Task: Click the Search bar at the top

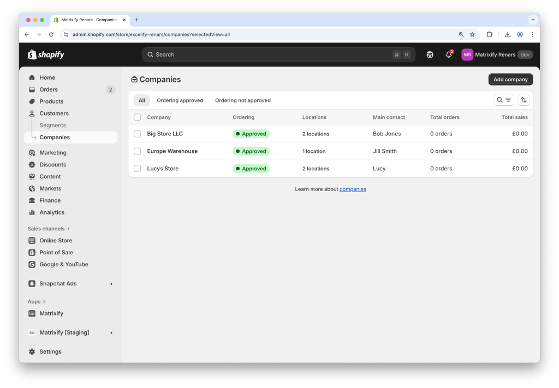Action: [278, 55]
